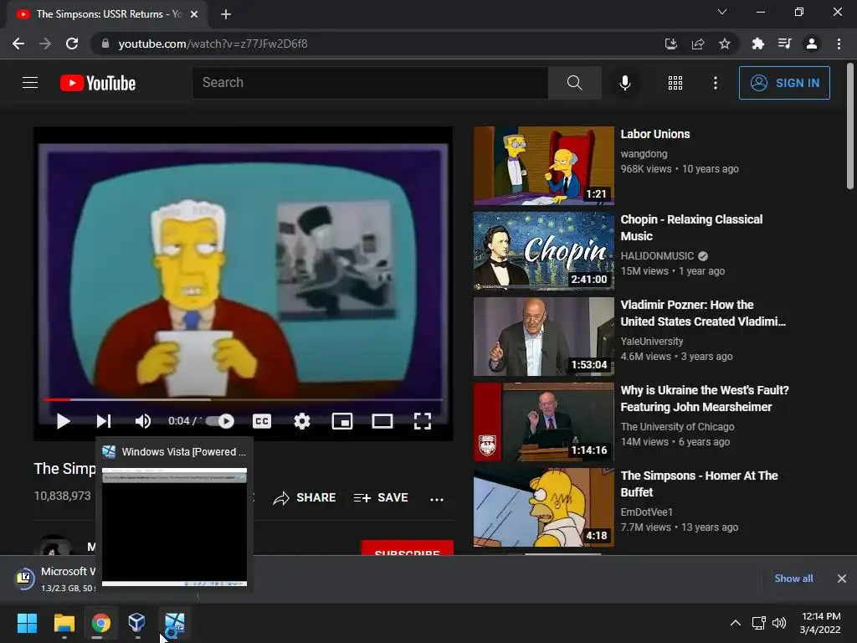
Task: Seek on the video progress bar
Action: coord(243,399)
